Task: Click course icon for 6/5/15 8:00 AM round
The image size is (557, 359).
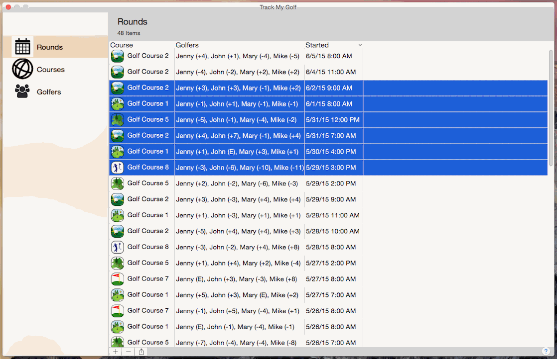Action: coord(117,56)
